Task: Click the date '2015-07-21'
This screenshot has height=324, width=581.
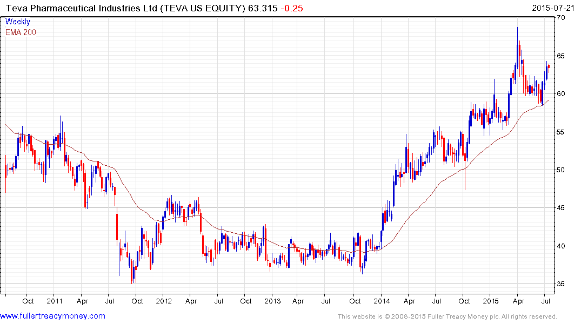Action: (x=553, y=8)
